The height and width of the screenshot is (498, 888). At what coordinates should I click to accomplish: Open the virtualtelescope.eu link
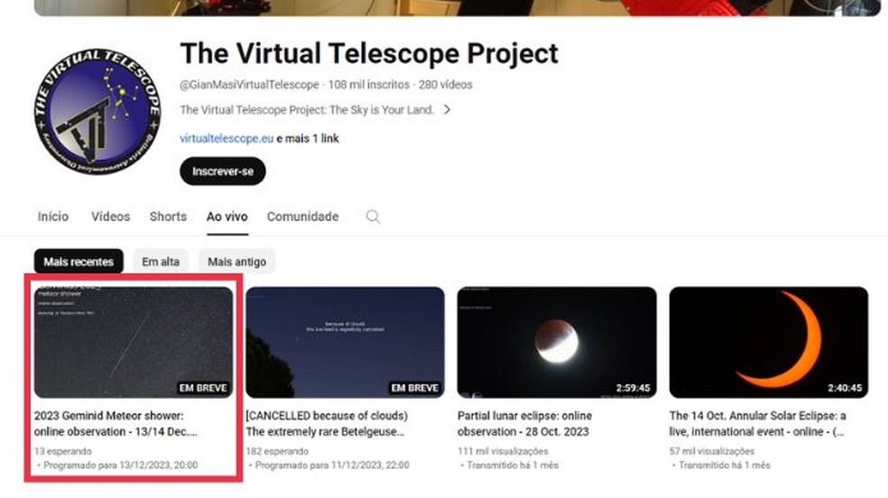[227, 139]
